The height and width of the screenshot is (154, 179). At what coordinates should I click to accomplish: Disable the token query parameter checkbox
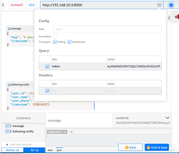click(x=47, y=66)
